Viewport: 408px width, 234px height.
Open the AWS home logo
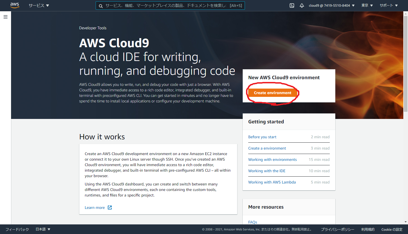[15, 6]
